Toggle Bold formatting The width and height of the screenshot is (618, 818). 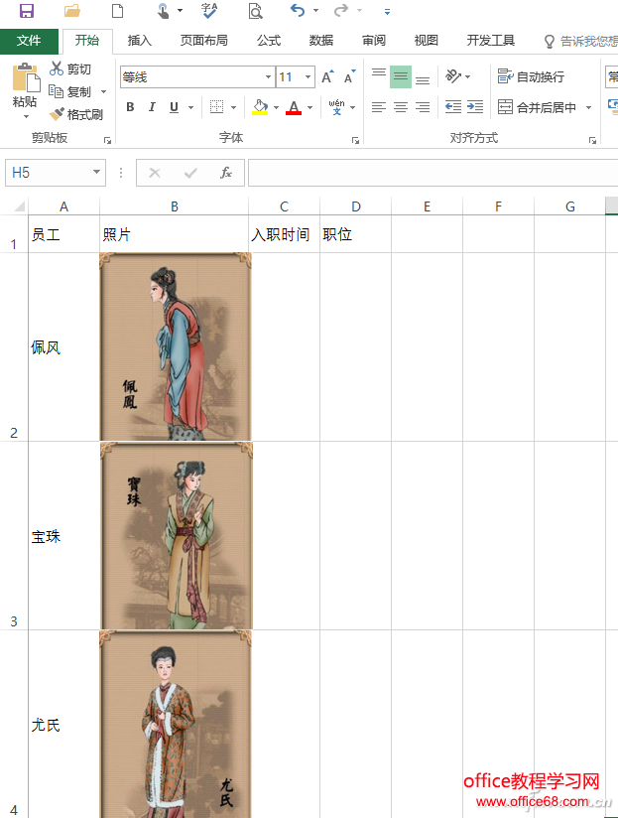coord(130,107)
